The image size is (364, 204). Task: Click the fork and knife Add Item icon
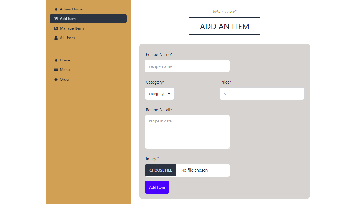point(56,19)
